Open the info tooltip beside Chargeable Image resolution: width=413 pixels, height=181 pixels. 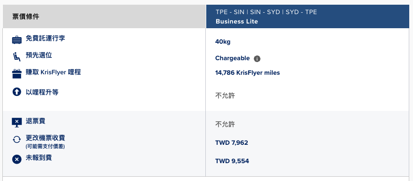[x=257, y=59]
